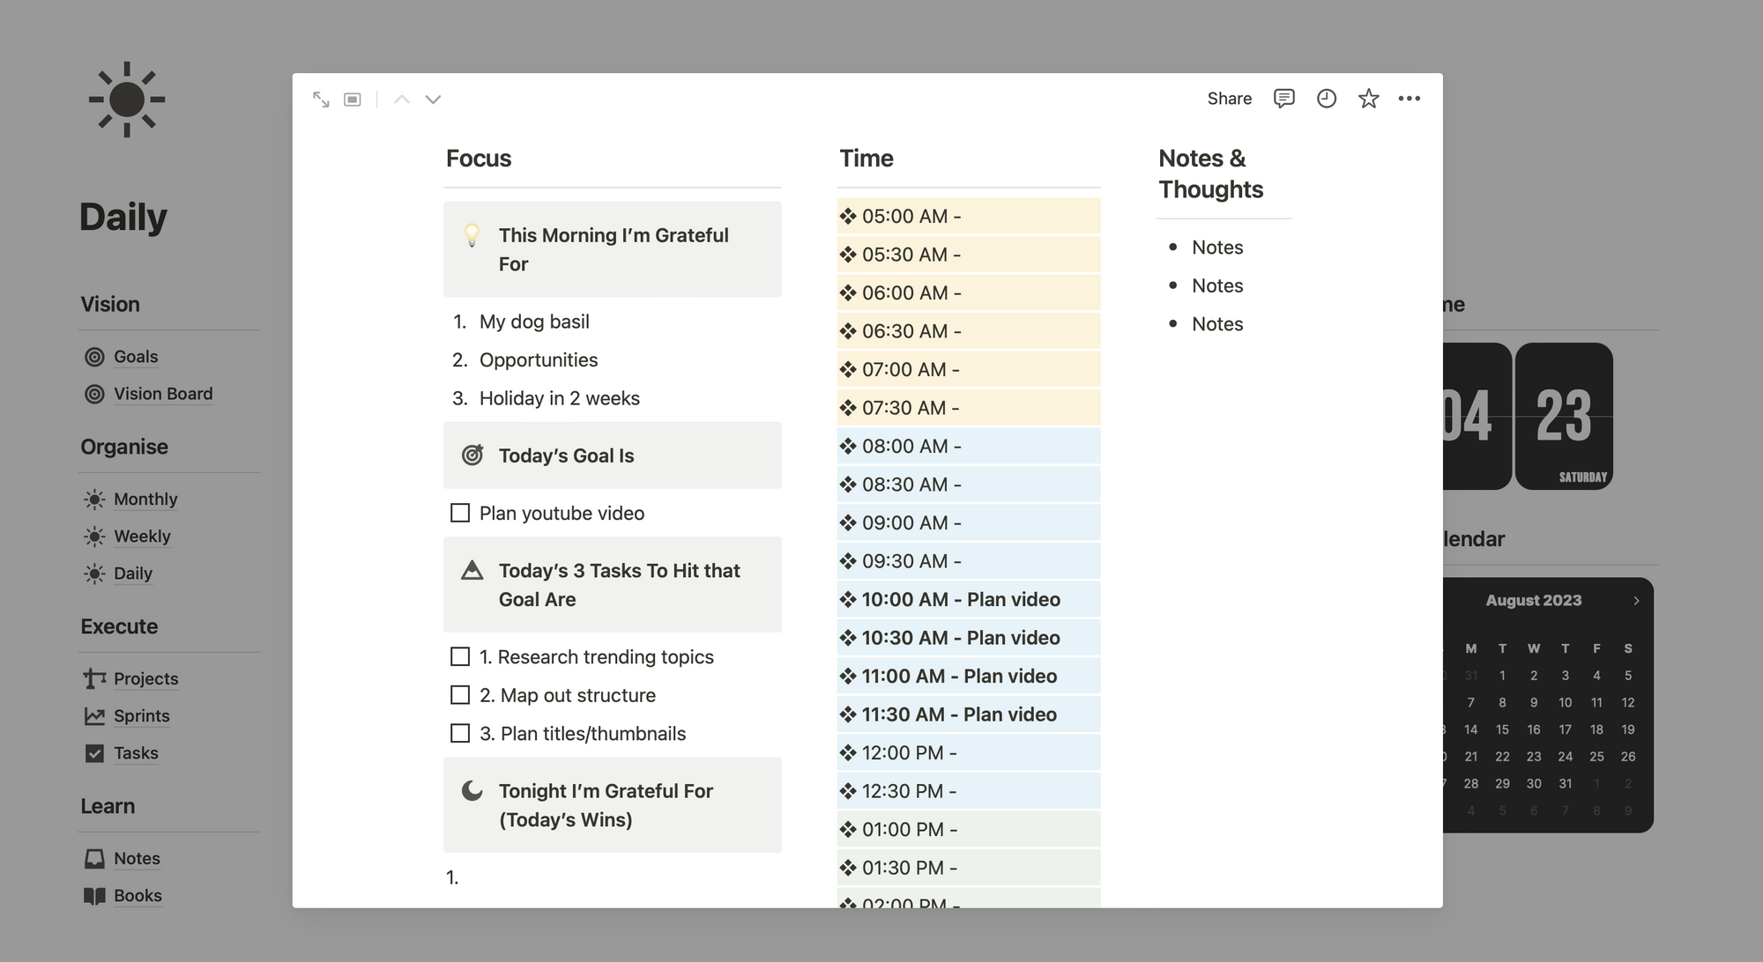Open the comments icon

1283,99
